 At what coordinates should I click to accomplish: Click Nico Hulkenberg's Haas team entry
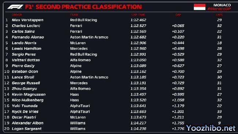pyautogui.click(x=74, y=100)
